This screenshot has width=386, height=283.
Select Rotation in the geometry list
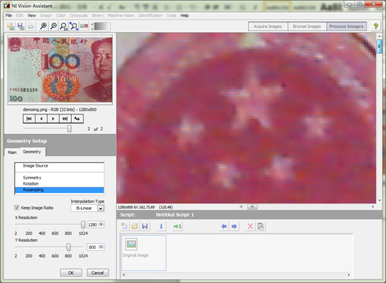(x=59, y=184)
